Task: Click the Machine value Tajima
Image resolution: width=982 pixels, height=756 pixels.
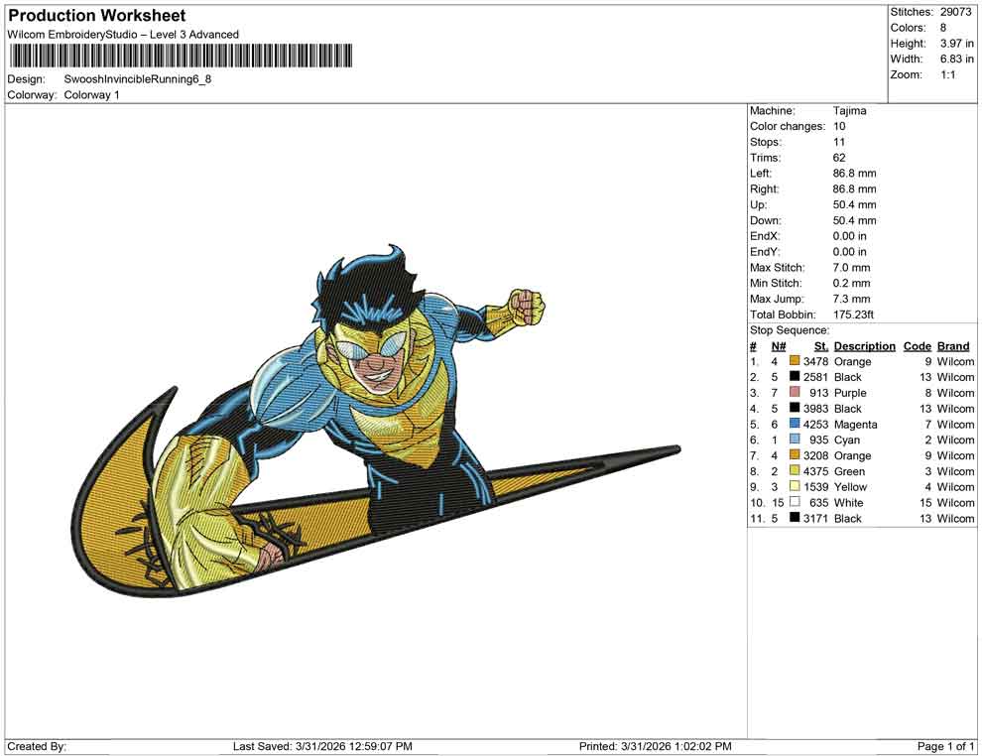Action: pyautogui.click(x=850, y=111)
